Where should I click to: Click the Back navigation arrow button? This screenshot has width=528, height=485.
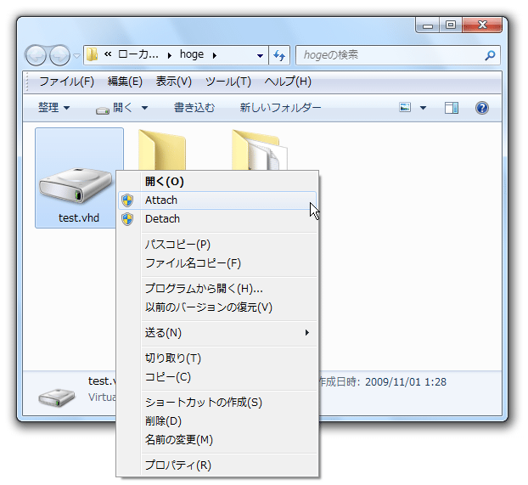36,55
